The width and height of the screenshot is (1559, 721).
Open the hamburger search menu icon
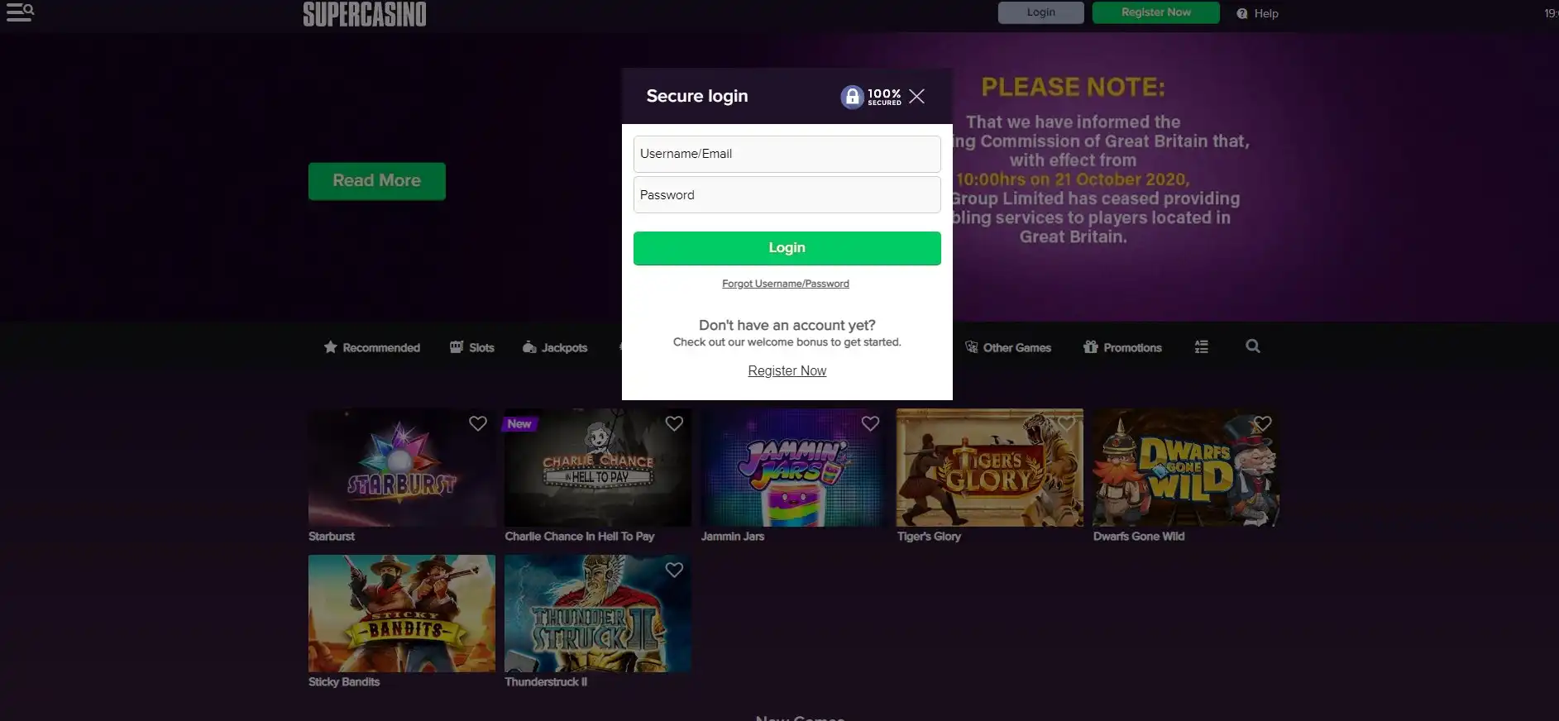(20, 12)
